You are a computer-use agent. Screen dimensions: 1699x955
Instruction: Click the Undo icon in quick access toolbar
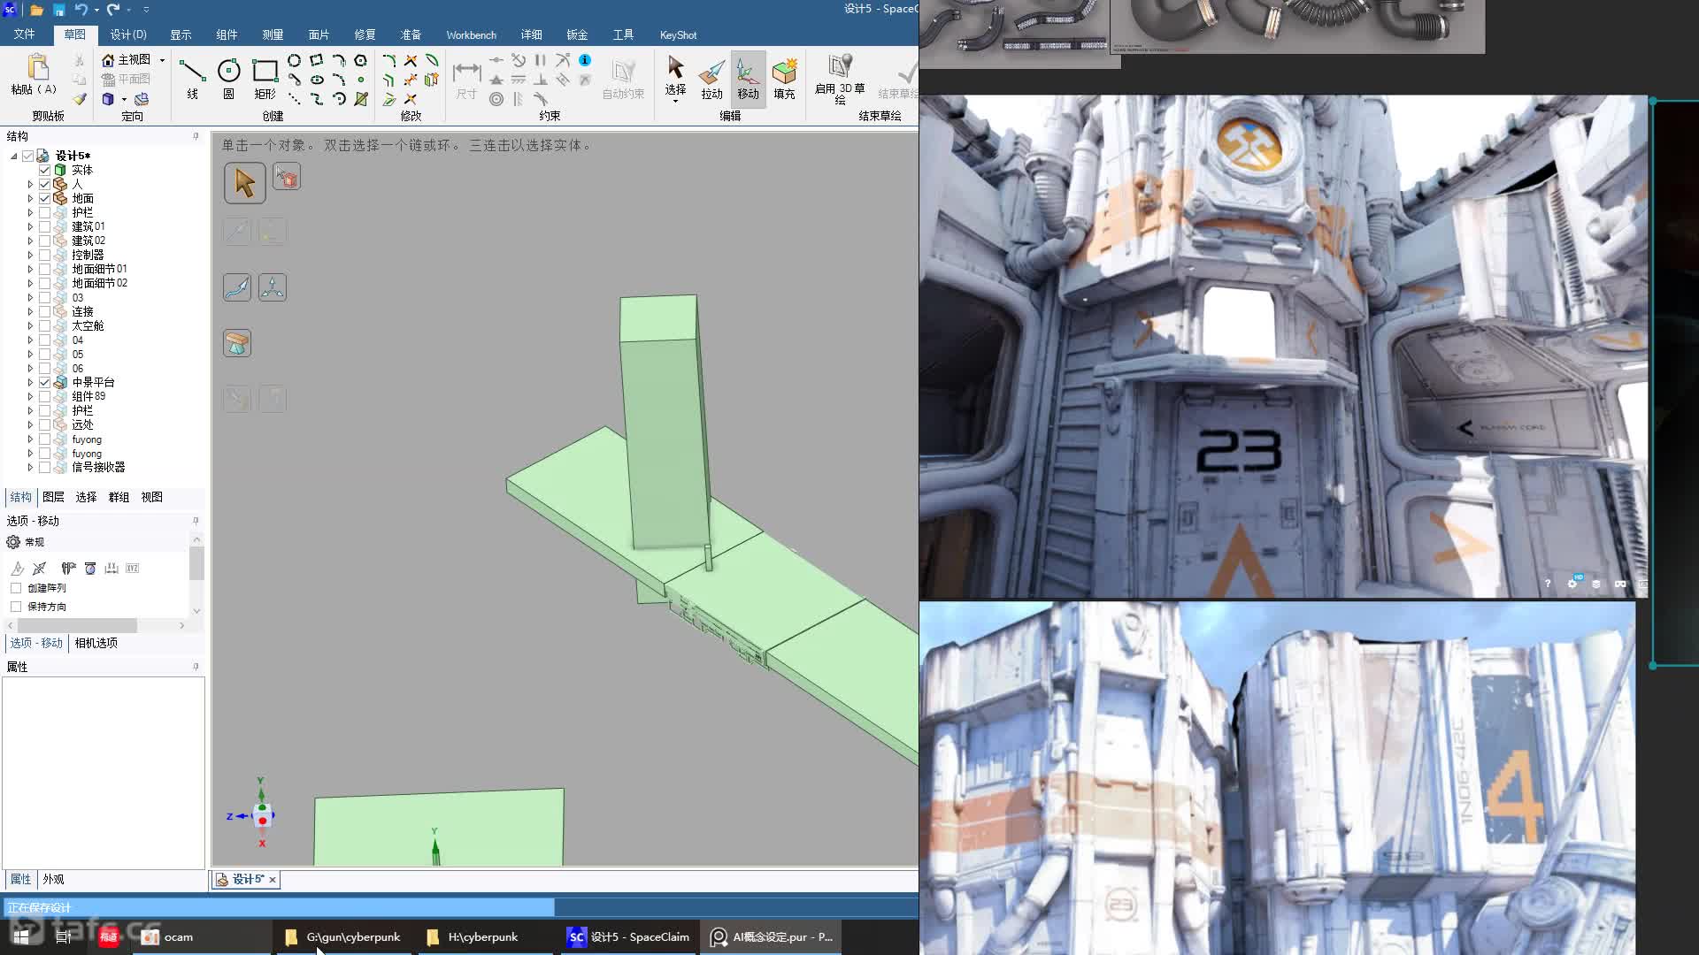coord(81,10)
